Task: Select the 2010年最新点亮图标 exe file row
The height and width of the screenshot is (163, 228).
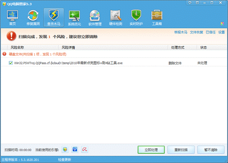Action: 114,63
